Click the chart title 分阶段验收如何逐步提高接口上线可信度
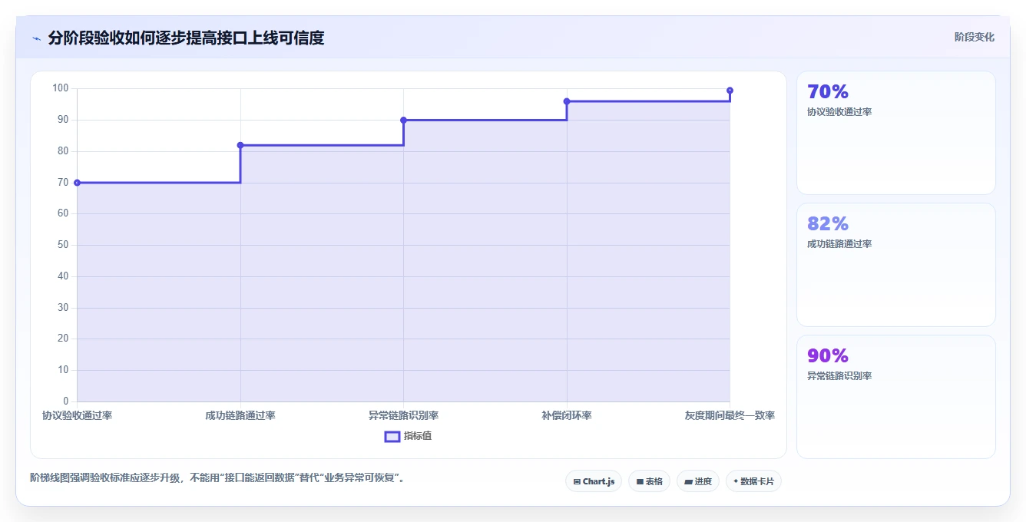The image size is (1026, 522). click(186, 38)
